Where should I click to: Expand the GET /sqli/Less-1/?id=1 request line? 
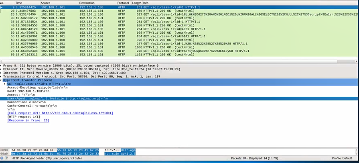5,84
